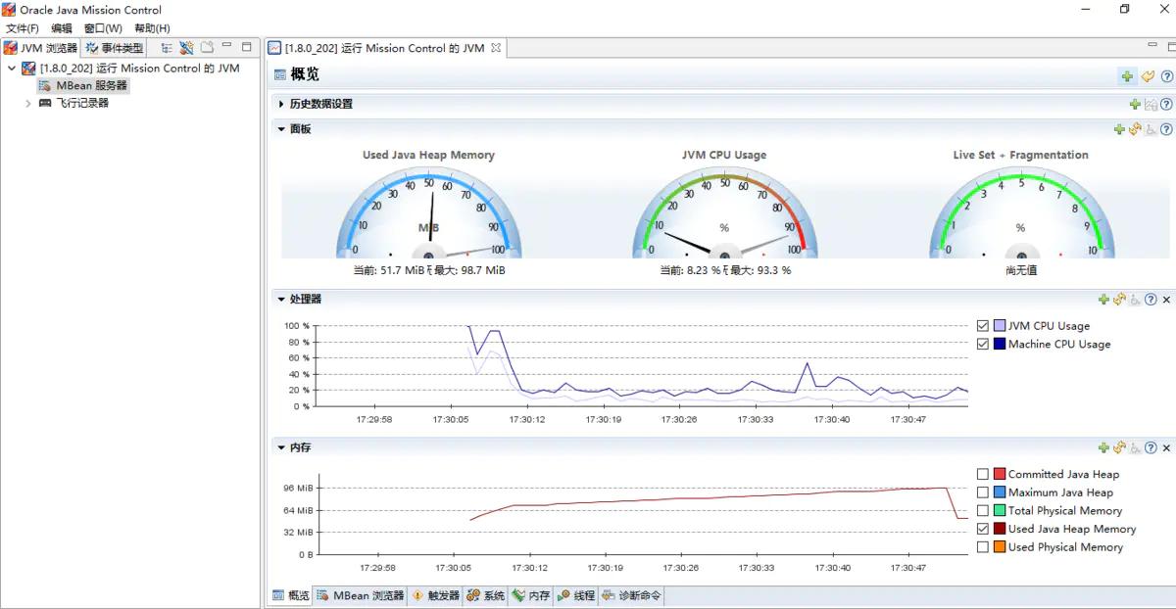
Task: Click the help icon in the 处理器 section header
Action: (1151, 300)
